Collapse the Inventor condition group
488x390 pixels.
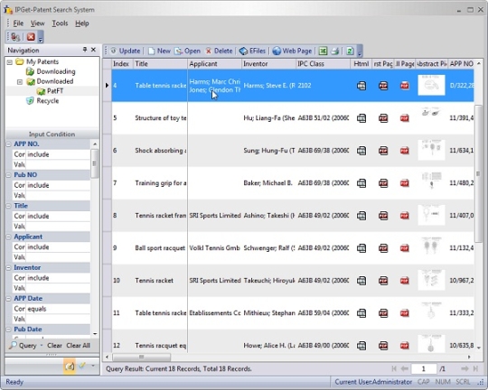(9, 268)
